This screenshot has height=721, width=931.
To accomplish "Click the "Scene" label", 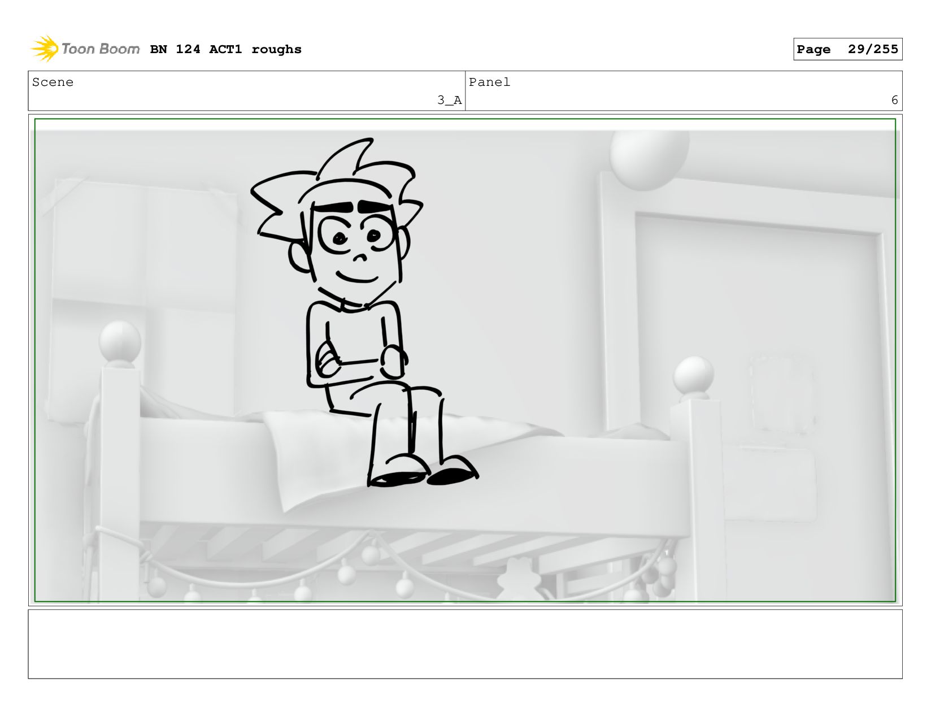I will click(x=53, y=82).
